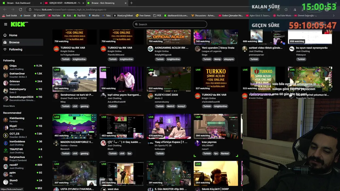The image size is (340, 191).
Task: Open stream thumbnail with 556 watching
Action: (x=121, y=79)
